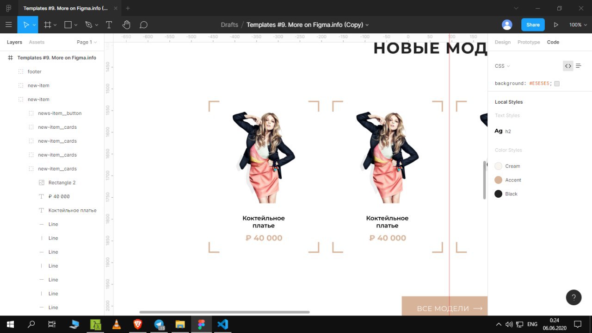Open Telegram from the taskbar
The image size is (592, 333).
pyautogui.click(x=159, y=324)
